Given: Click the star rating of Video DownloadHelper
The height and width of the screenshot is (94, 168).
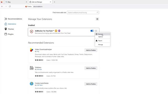Looking at the screenshot, I should [x=39, y=60].
